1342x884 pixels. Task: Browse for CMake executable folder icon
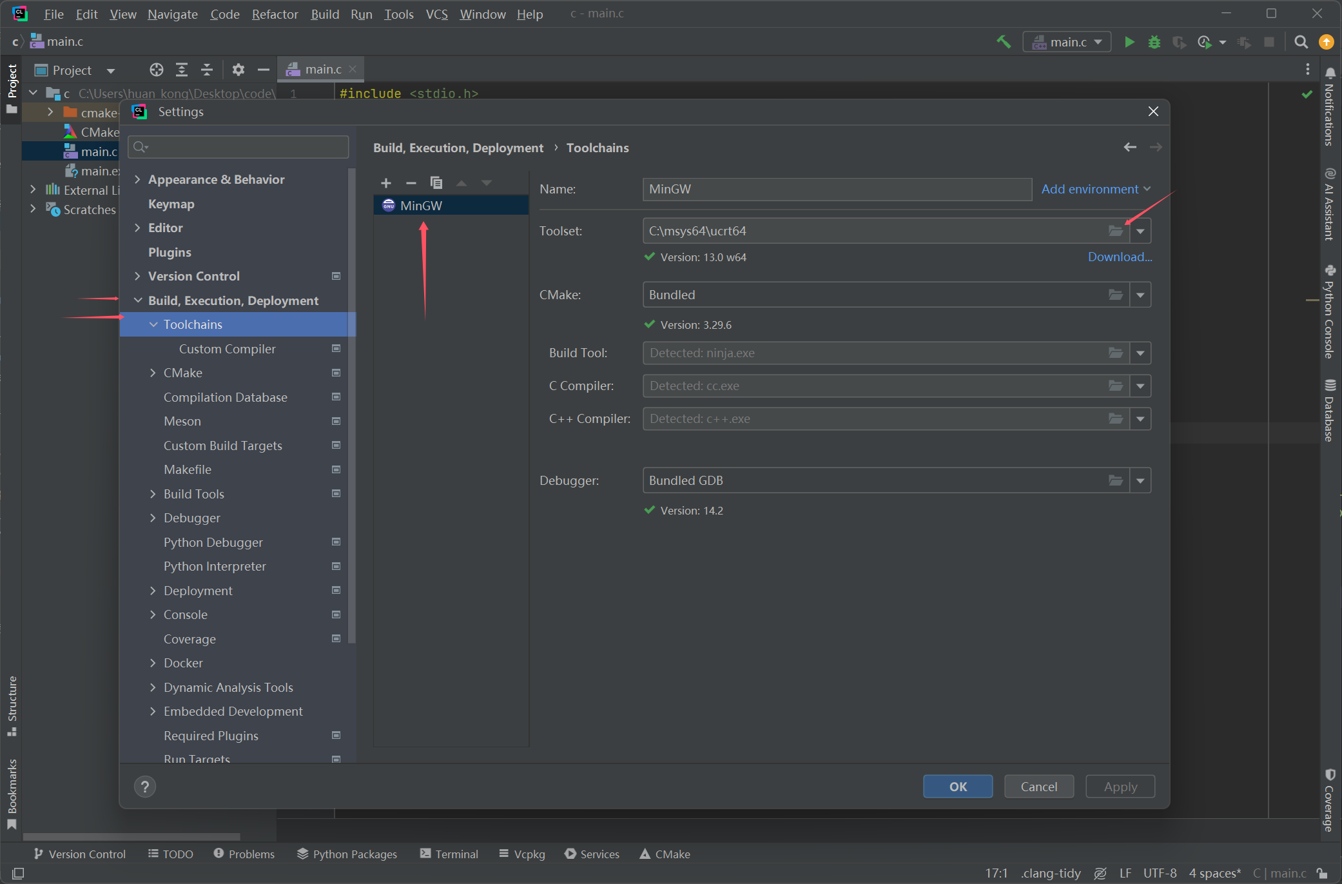1116,295
